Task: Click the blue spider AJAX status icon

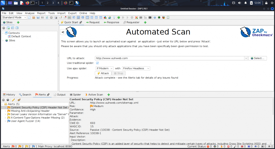Action: (x=249, y=147)
